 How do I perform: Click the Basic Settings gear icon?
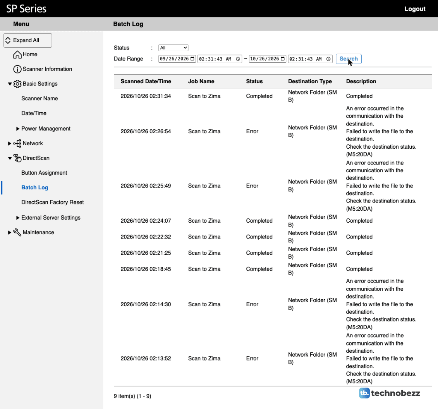coord(17,84)
